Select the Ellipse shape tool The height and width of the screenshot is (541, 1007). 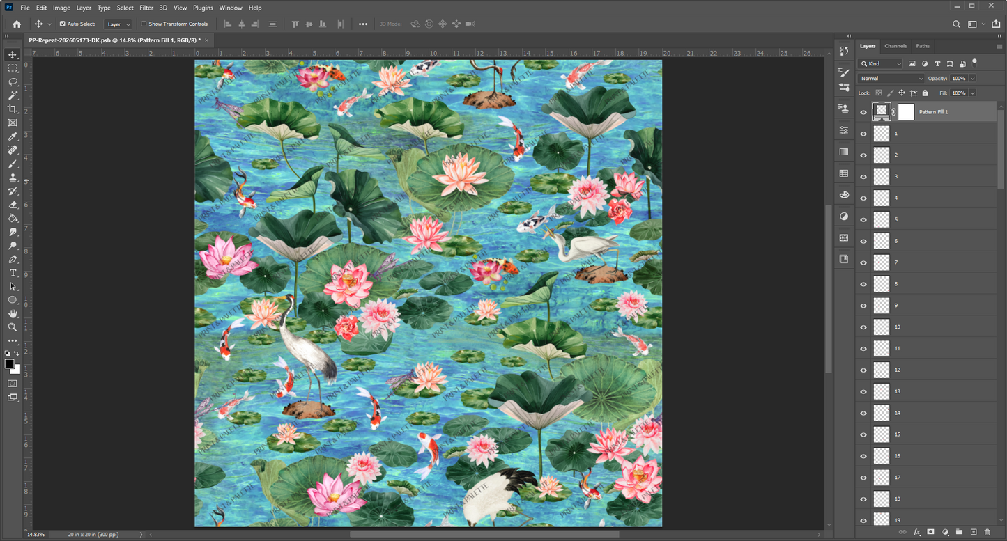coord(13,300)
